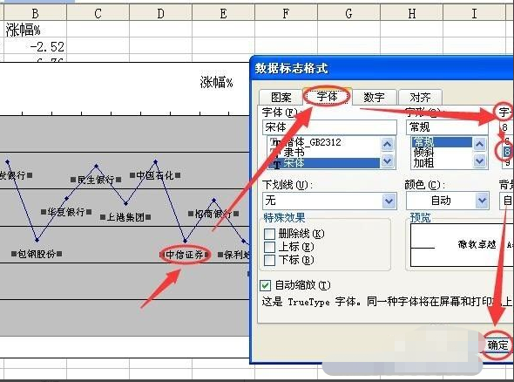Uncheck the 自动缩放 checkbox
This screenshot has height=382, width=514.
[x=266, y=285]
